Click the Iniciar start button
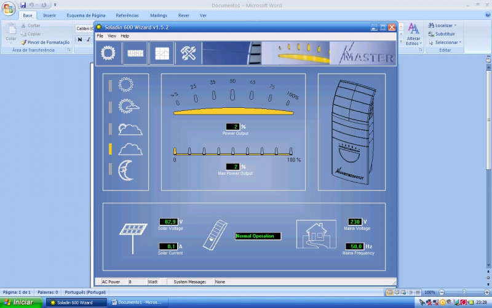This screenshot has height=308, width=492. (21, 302)
